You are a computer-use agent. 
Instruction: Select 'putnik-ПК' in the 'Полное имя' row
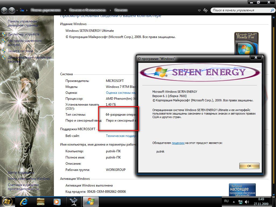pos(113,157)
